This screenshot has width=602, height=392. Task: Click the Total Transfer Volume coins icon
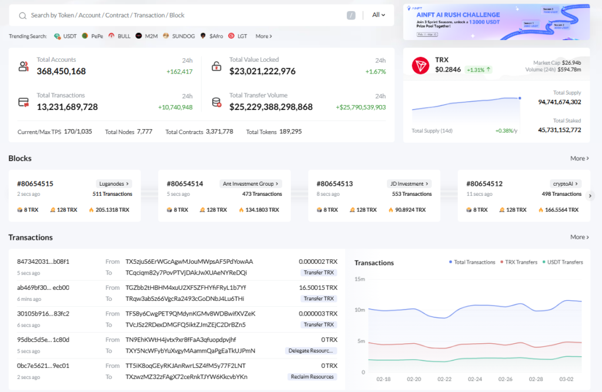tap(216, 102)
